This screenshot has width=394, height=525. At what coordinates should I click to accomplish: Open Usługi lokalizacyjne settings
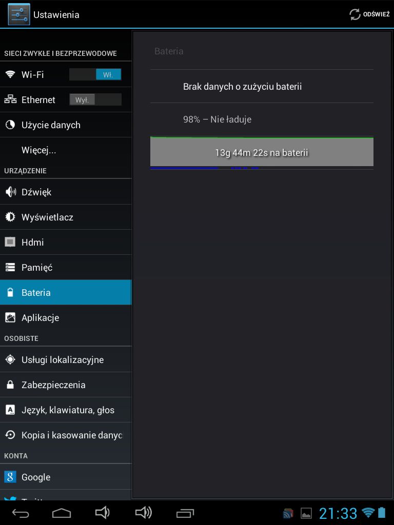(66, 359)
